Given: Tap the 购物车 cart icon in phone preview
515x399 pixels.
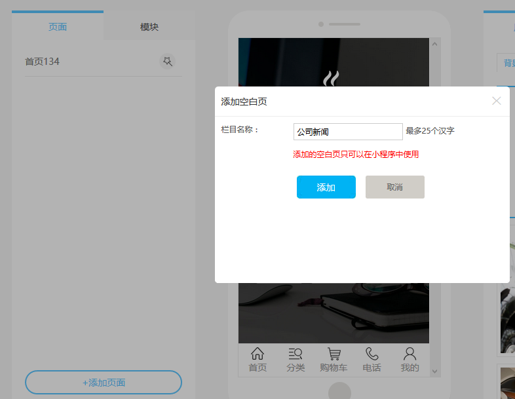Looking at the screenshot, I should 334,360.
